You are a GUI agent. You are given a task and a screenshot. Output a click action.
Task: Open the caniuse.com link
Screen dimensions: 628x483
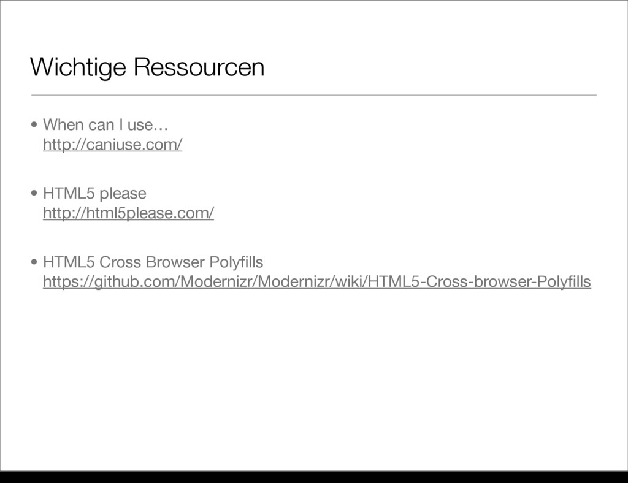[112, 145]
